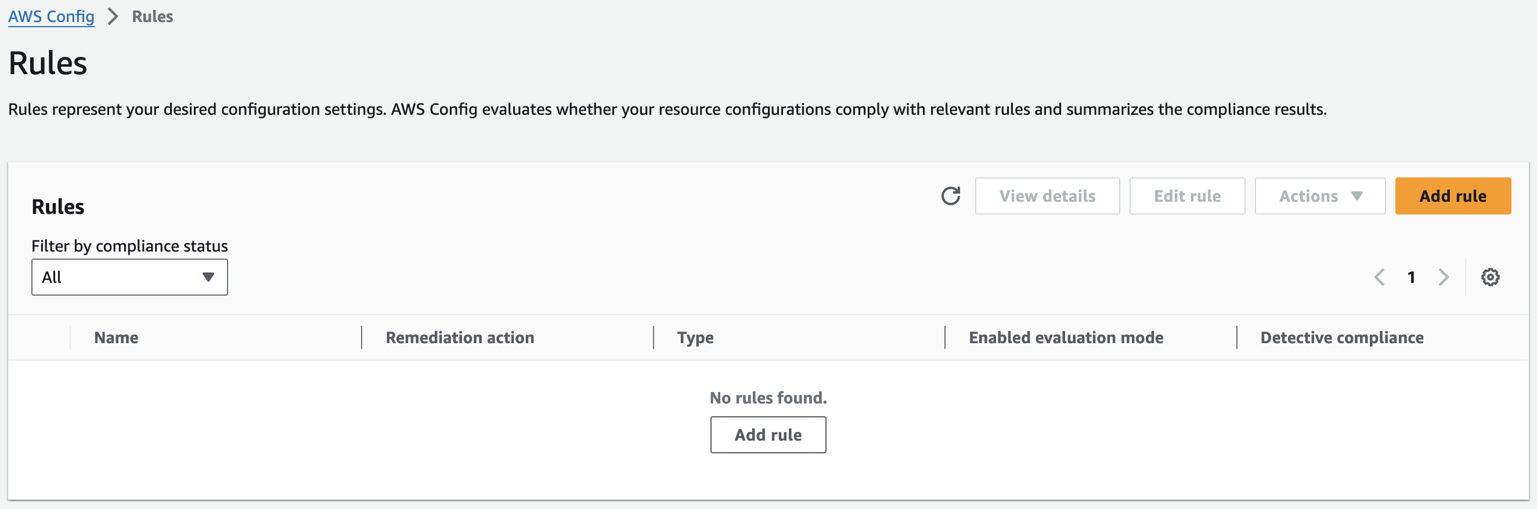Image resolution: width=1537 pixels, height=509 pixels.
Task: Select the Type column header
Action: 695,338
